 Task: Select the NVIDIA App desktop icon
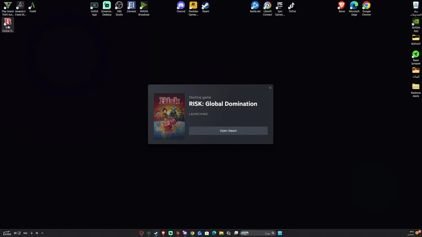click(x=416, y=25)
